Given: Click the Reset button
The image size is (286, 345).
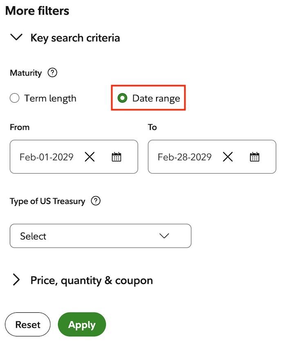Looking at the screenshot, I should click(28, 324).
